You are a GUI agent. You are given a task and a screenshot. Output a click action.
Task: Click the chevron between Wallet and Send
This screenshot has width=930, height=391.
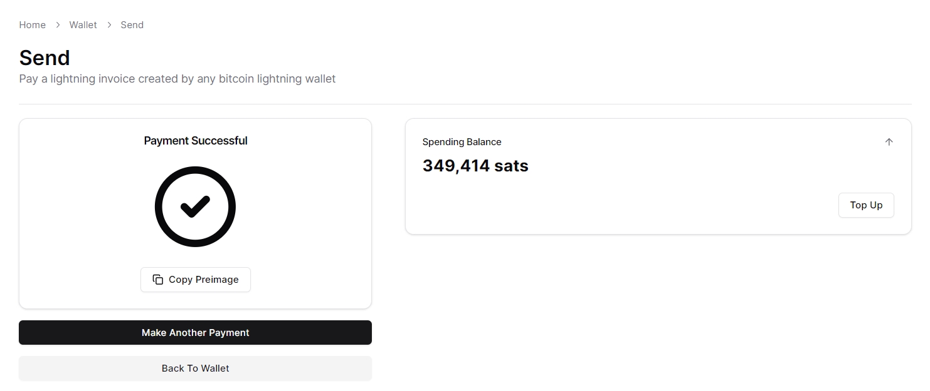tap(109, 25)
